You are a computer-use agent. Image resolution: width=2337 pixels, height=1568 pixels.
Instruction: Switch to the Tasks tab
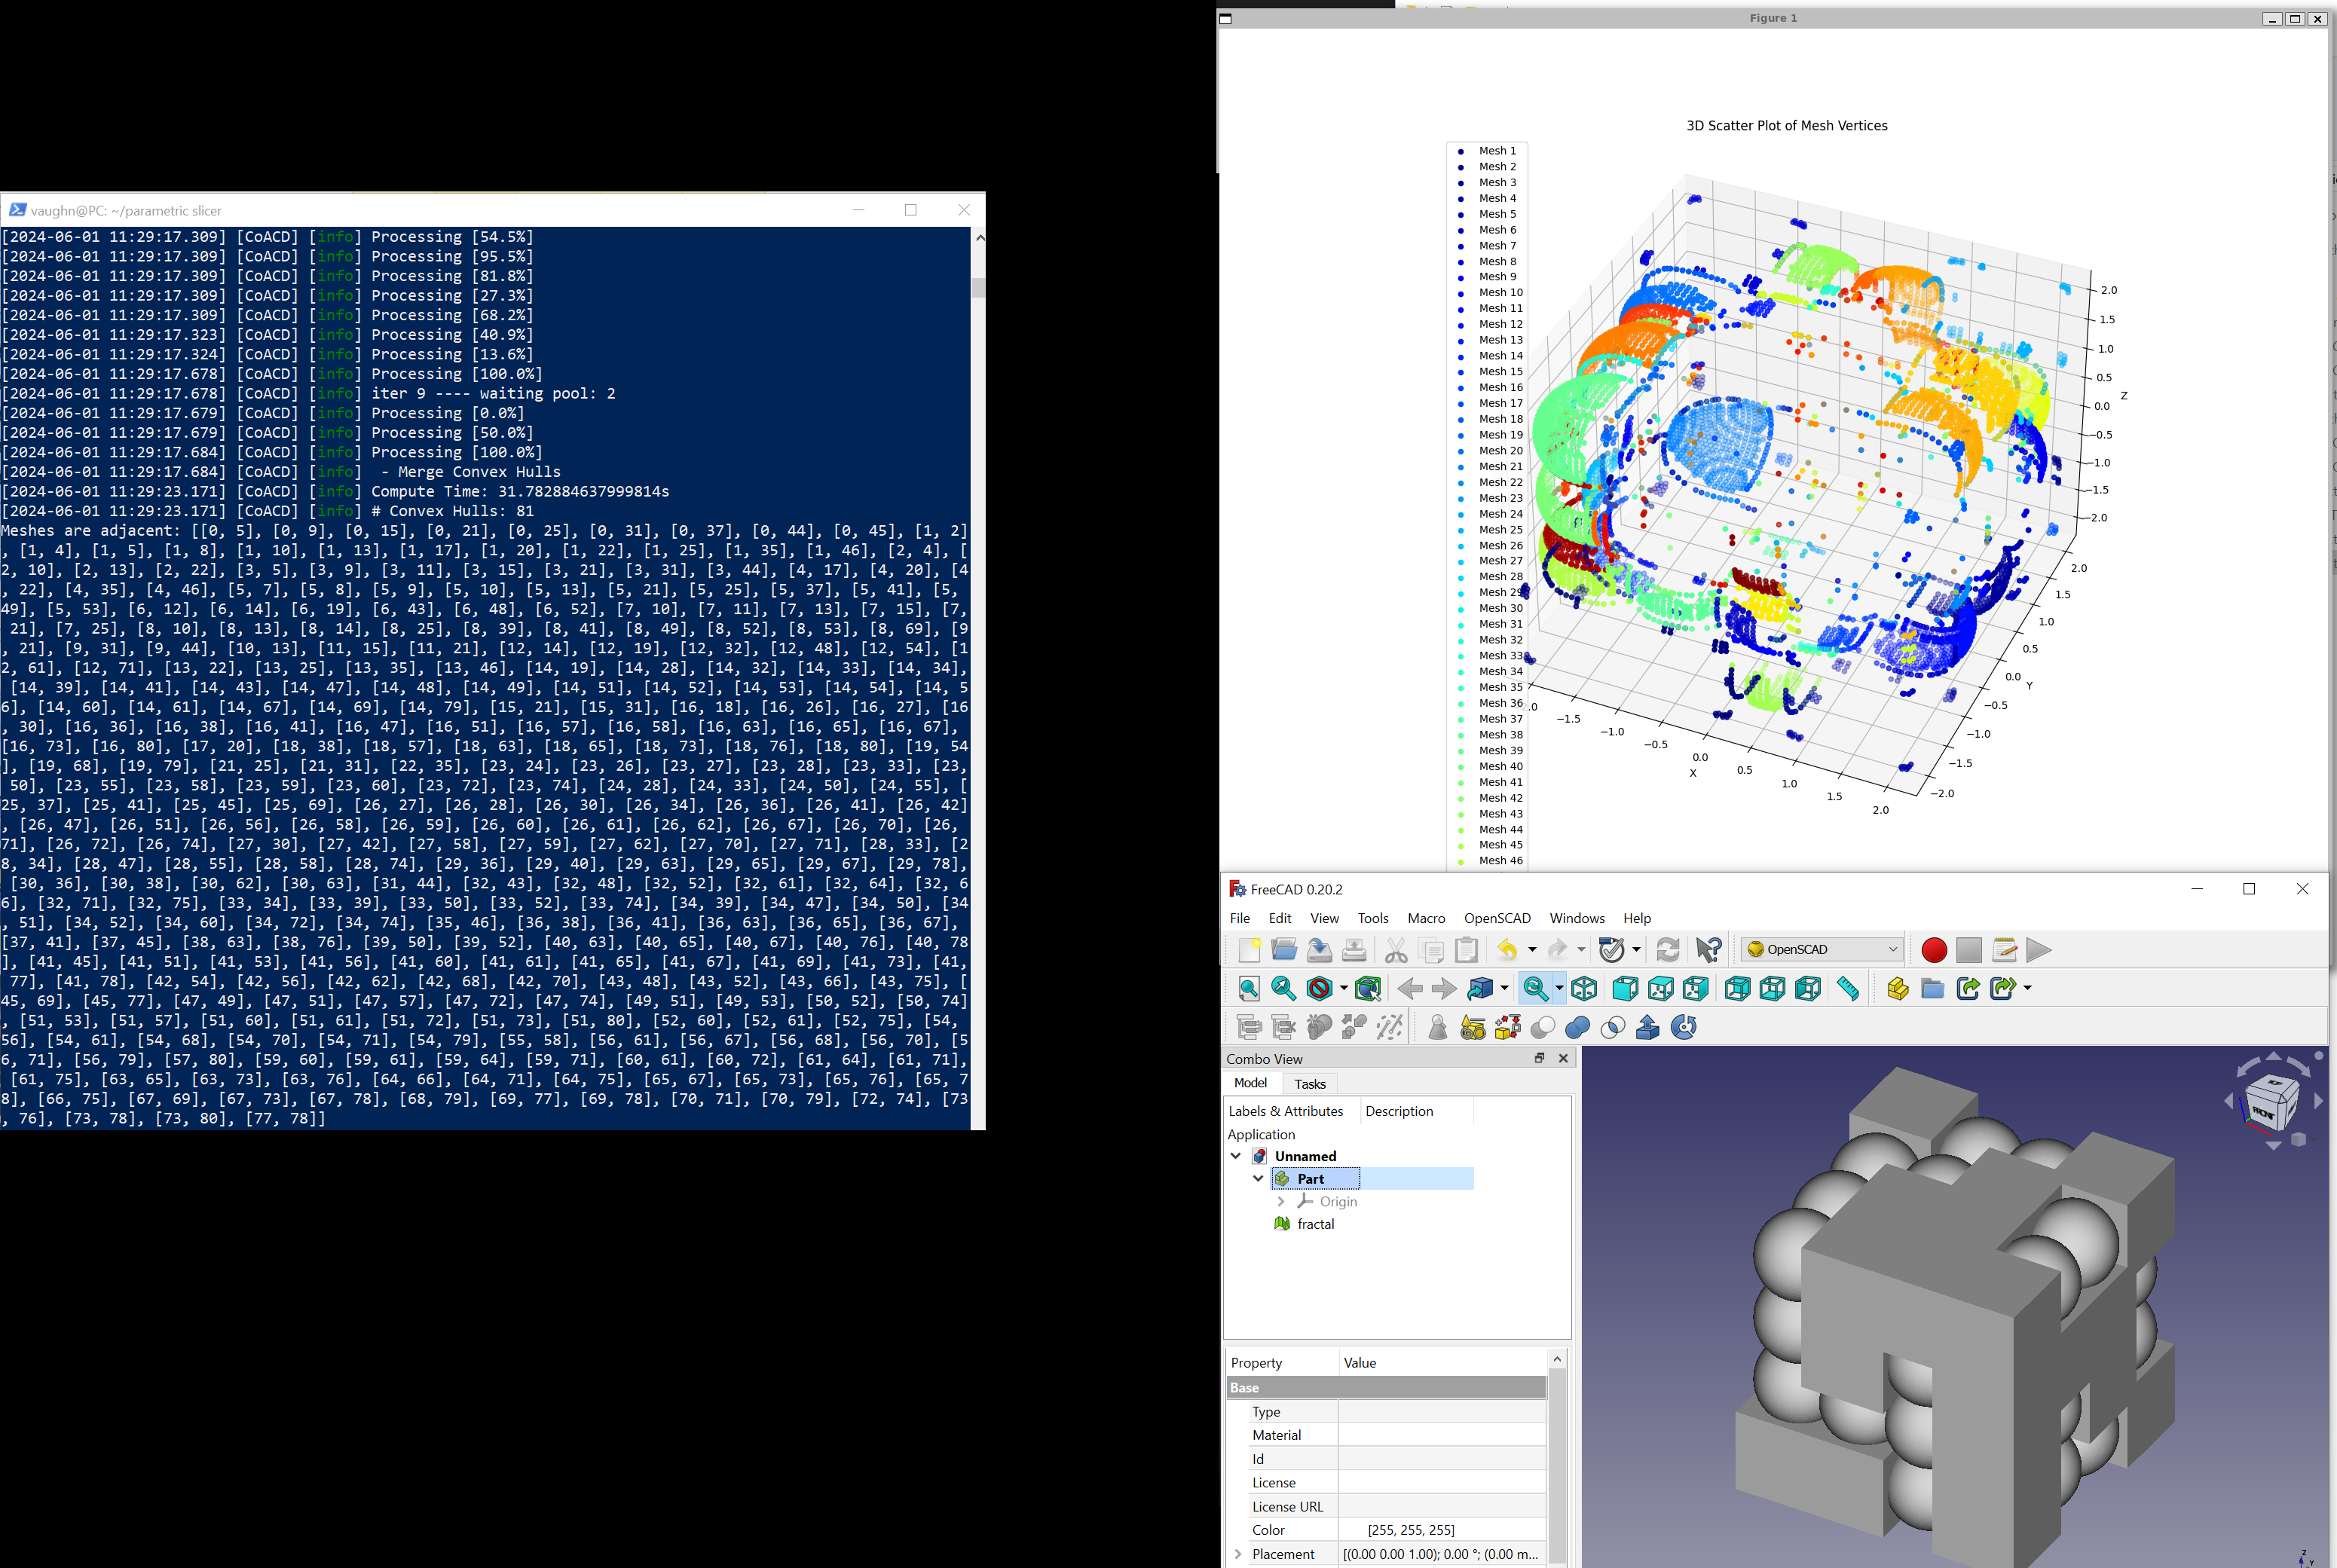1309,1084
